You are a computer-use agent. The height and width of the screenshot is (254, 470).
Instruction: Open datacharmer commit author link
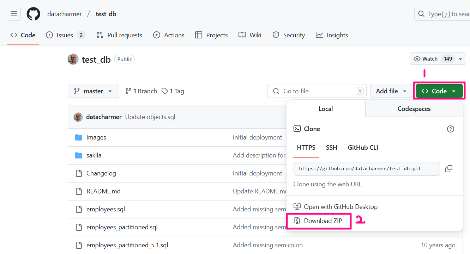click(104, 117)
